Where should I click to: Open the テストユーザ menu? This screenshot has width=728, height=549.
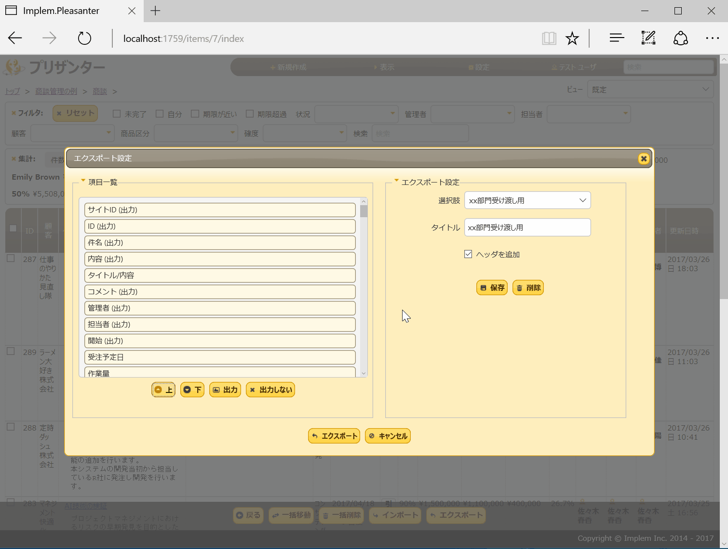coord(574,67)
